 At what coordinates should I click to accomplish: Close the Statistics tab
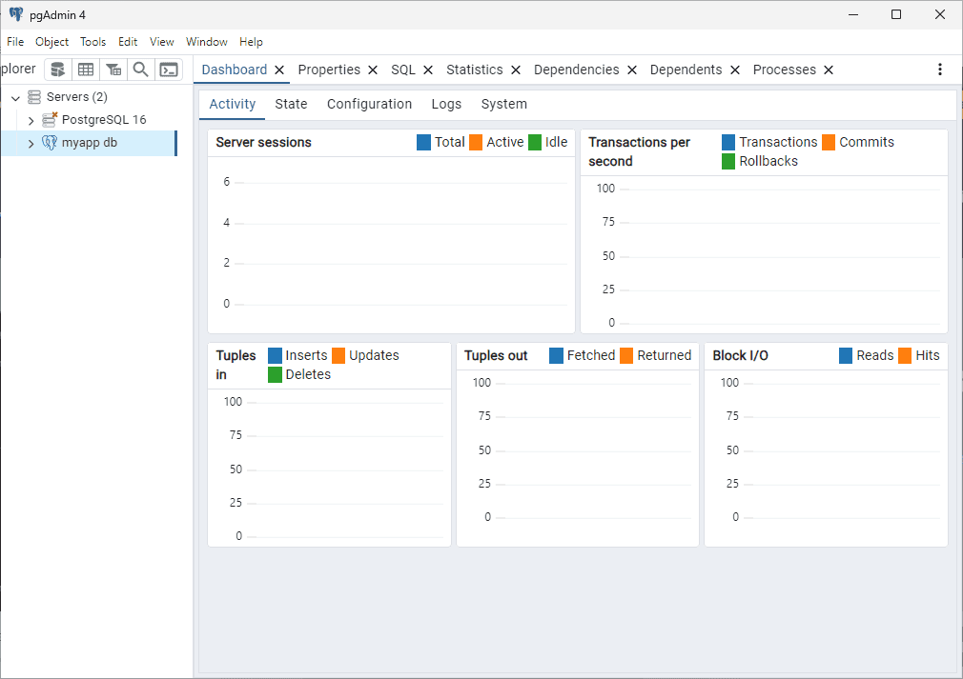tap(516, 70)
